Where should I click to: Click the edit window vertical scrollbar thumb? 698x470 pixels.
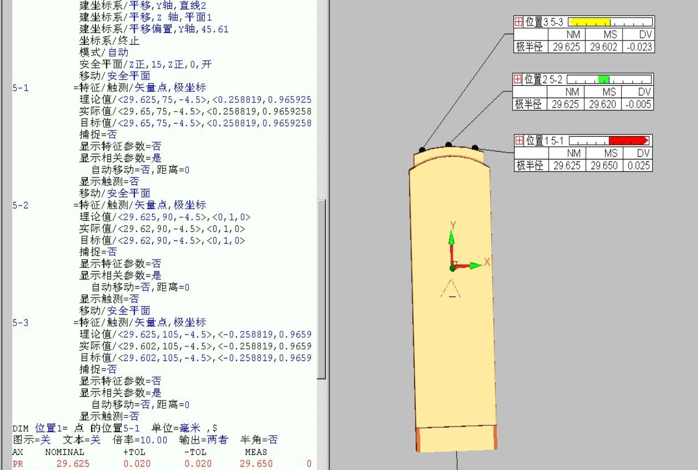(322, 289)
